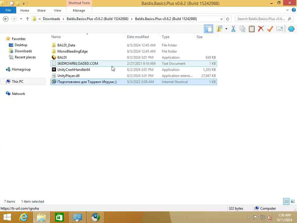Select the BALDI_Data folder
Viewport: 297px width, 223px height.
coord(133,45)
